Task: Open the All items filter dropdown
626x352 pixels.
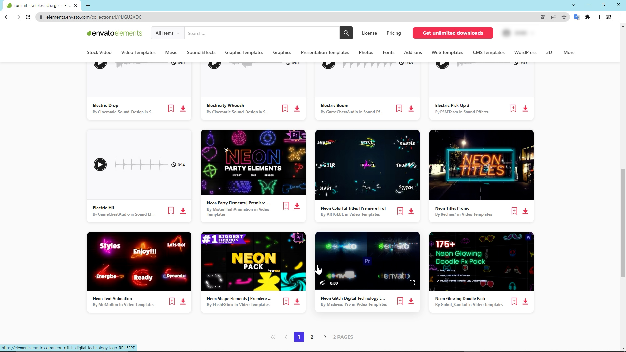Action: [x=168, y=33]
